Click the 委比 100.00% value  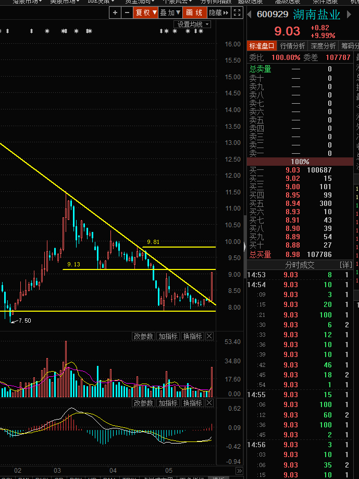click(286, 57)
